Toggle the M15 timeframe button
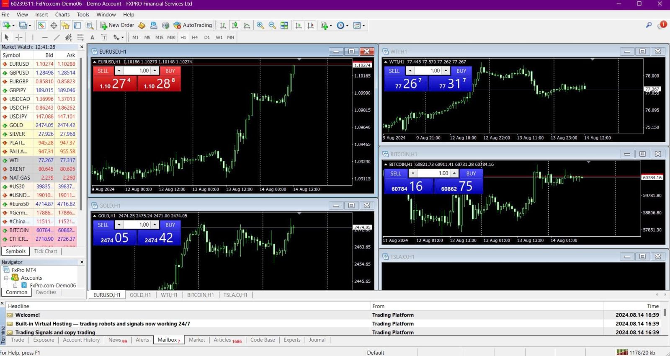 click(x=159, y=37)
